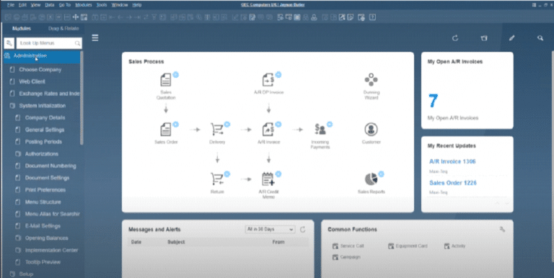The height and width of the screenshot is (278, 554).
Task: Expand the System Initialization folder
Action: point(42,105)
